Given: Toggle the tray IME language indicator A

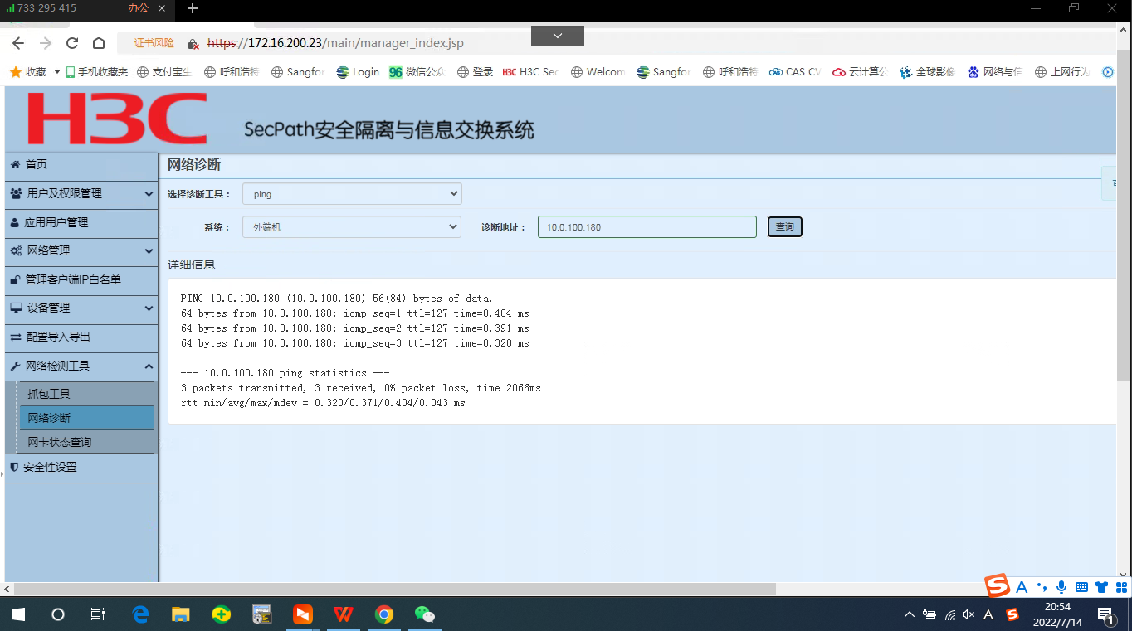Looking at the screenshot, I should click(x=988, y=614).
